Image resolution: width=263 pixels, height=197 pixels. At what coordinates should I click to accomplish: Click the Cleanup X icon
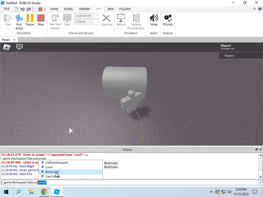(x=106, y=18)
